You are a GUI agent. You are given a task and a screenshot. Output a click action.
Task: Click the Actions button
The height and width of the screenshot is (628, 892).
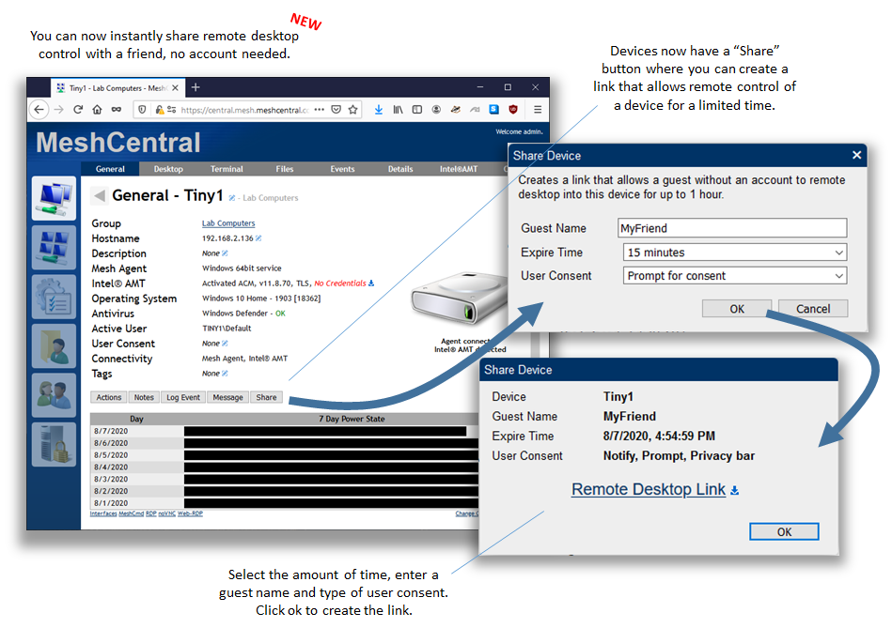pyautogui.click(x=109, y=397)
